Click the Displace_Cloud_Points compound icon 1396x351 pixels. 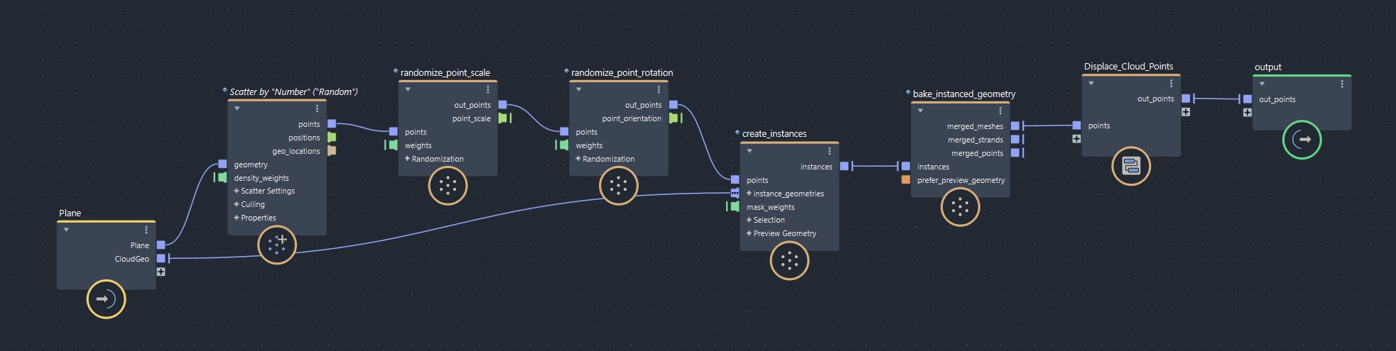coord(1131,166)
